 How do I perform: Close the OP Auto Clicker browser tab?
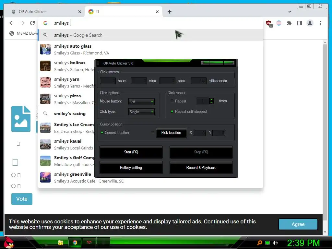click(x=80, y=12)
